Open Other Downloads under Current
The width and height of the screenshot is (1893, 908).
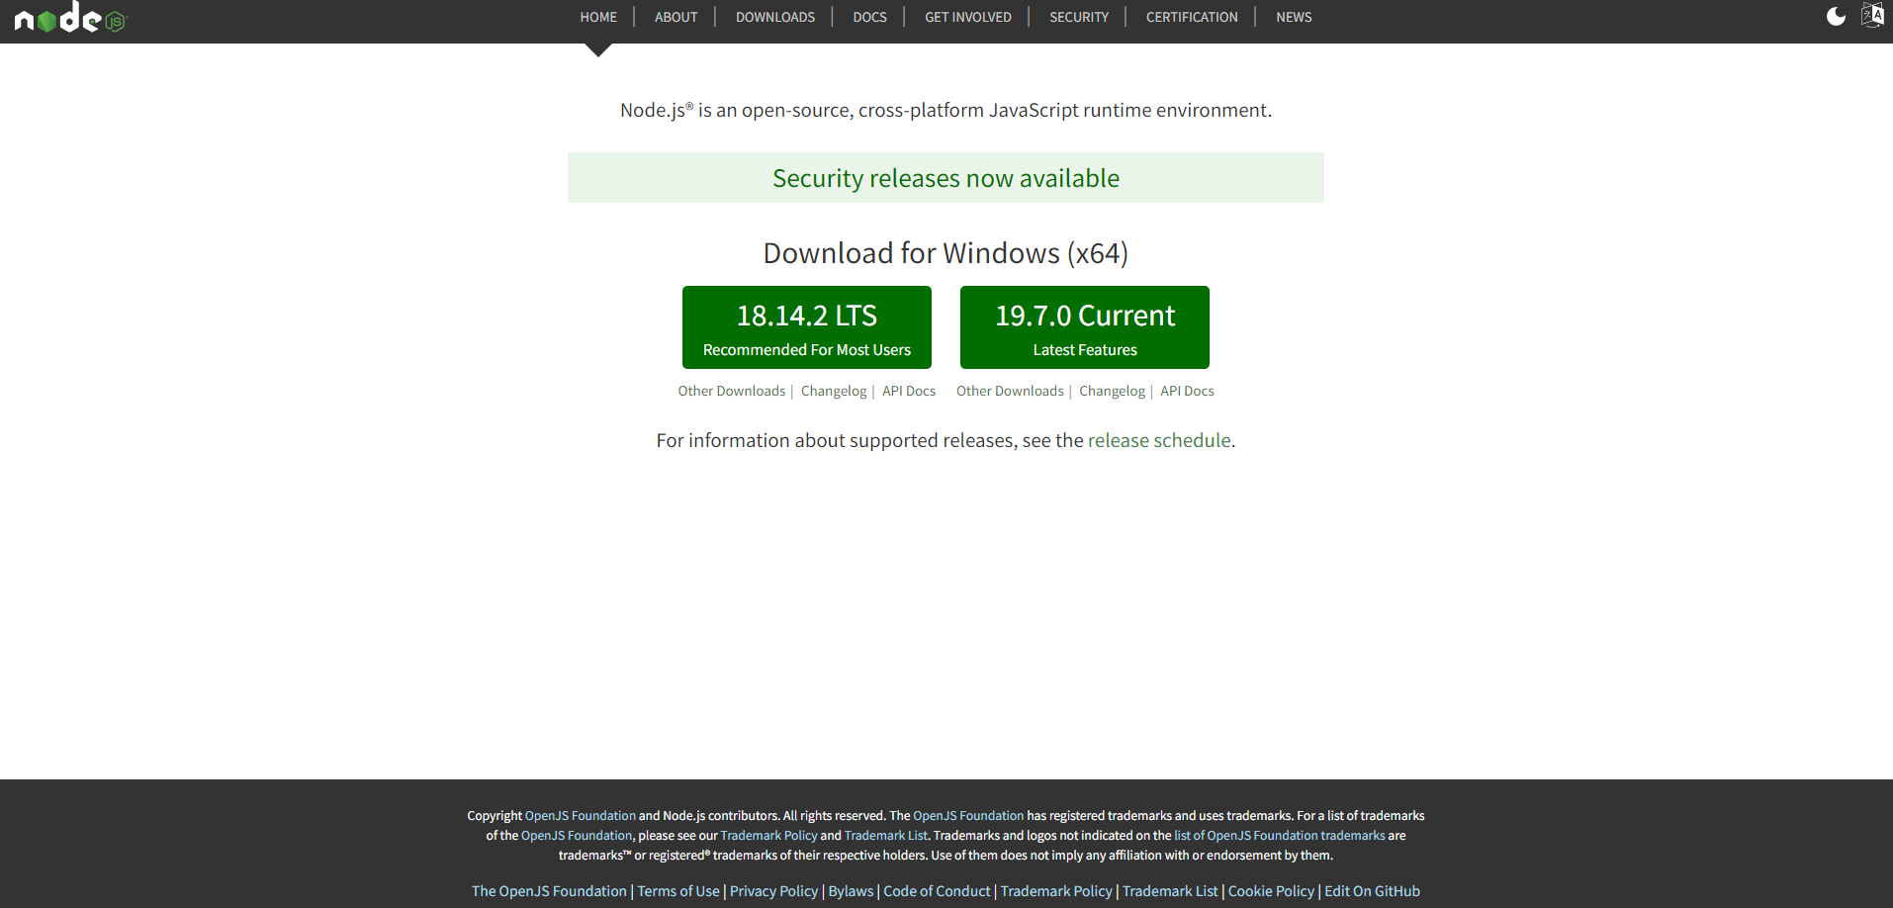[x=1010, y=391]
